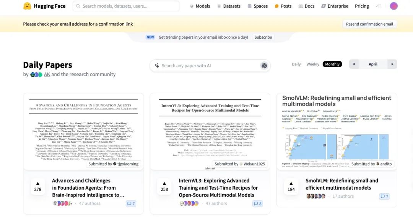The image size is (413, 218).
Task: Click author avatars of InternVL3 paper
Action: [189, 203]
